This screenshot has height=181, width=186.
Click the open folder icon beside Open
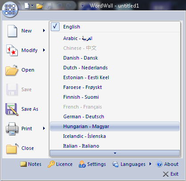(12, 70)
